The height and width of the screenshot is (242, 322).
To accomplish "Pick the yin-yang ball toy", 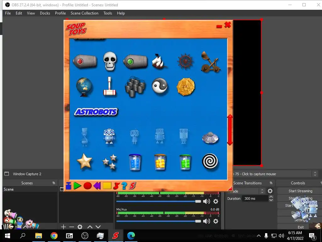I will pyautogui.click(x=159, y=86).
